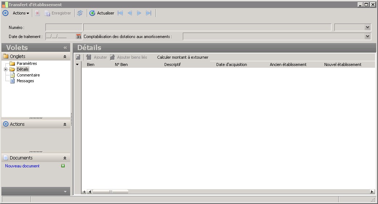Go to the last record arrow

click(149, 13)
